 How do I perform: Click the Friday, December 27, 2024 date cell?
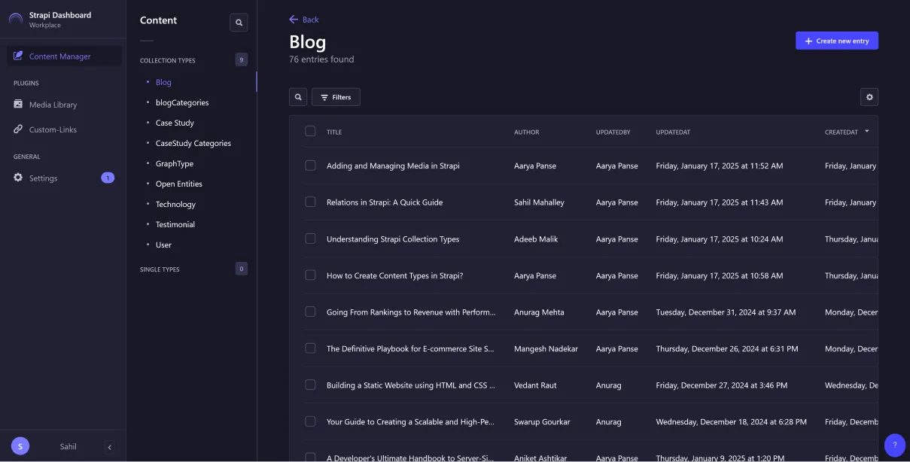click(x=722, y=385)
